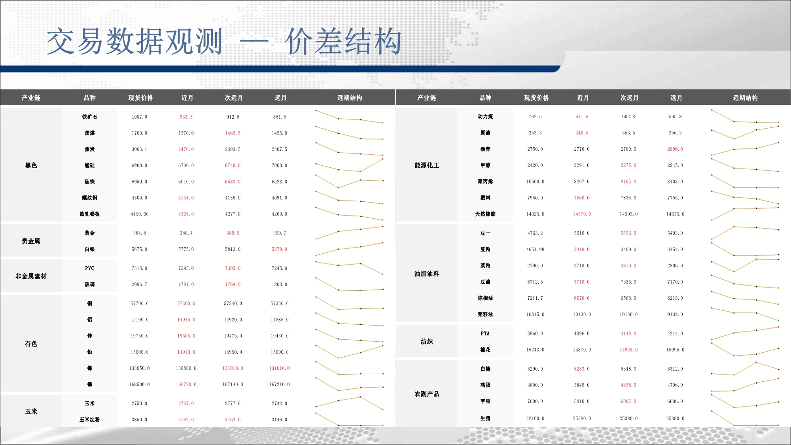Click the 天然橡胶 product name
791x445 pixels.
[485, 214]
